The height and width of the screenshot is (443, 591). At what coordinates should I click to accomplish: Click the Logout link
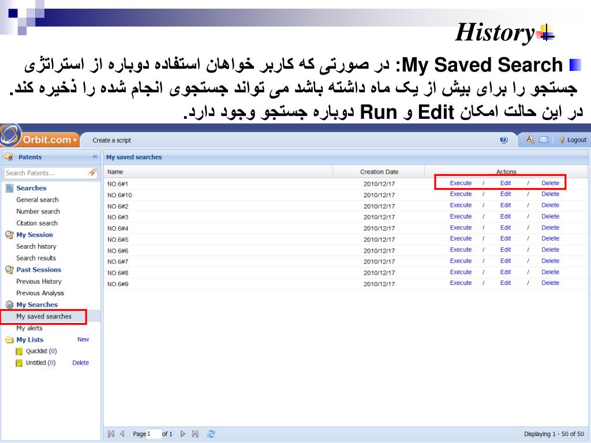tap(577, 140)
